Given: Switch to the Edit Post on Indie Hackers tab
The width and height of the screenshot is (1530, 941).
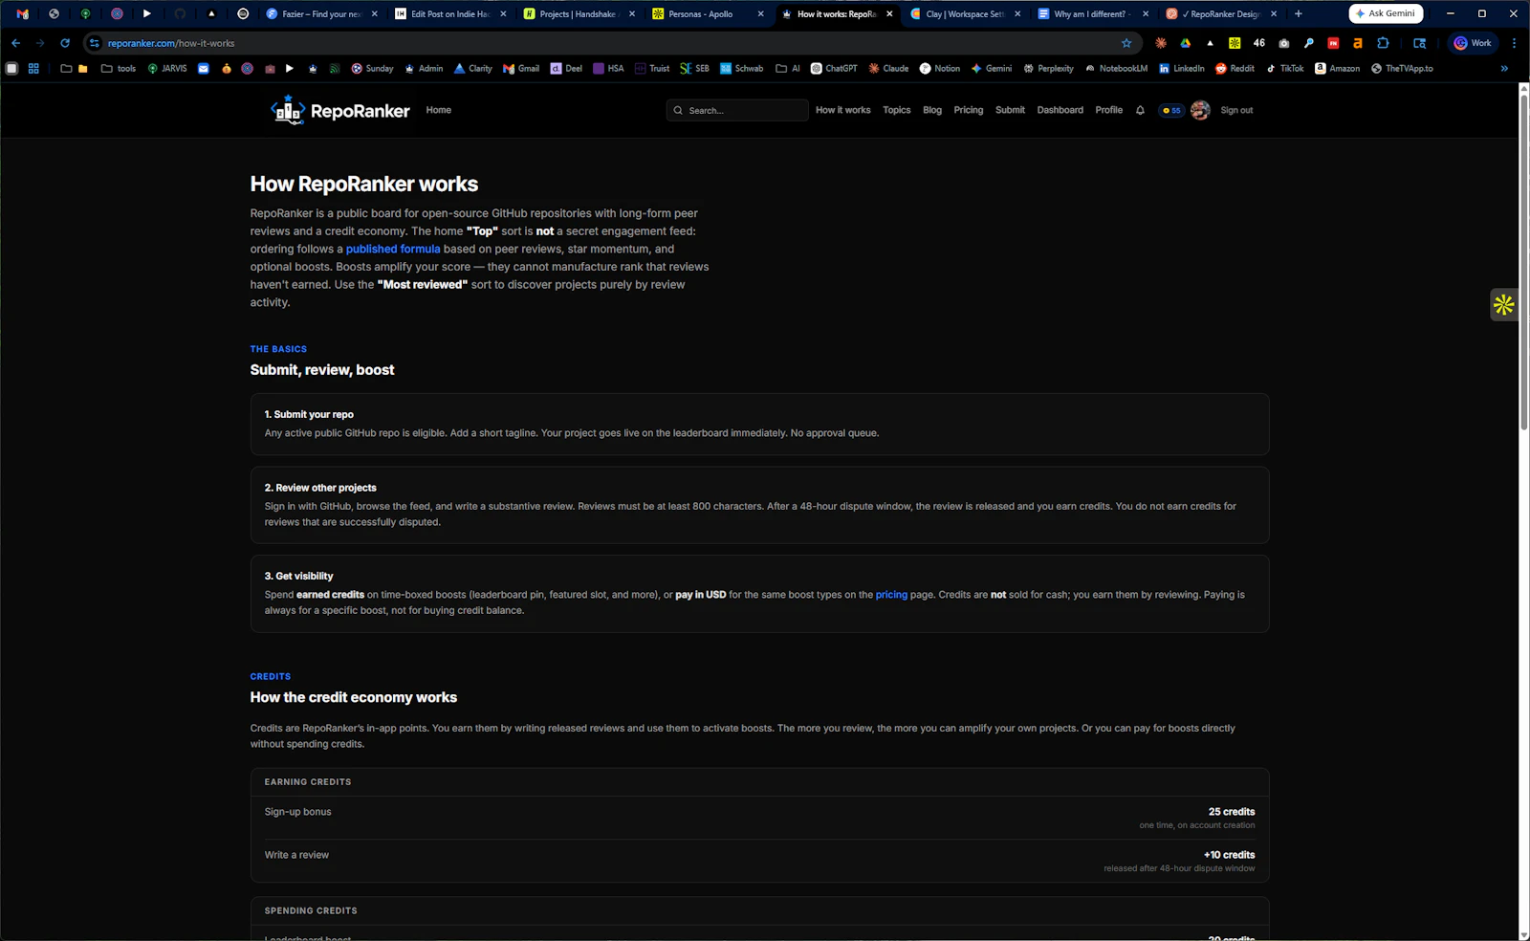Looking at the screenshot, I should [449, 14].
